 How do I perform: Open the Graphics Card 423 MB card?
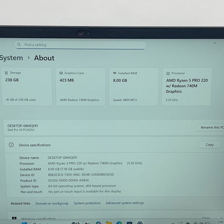(x=80, y=87)
